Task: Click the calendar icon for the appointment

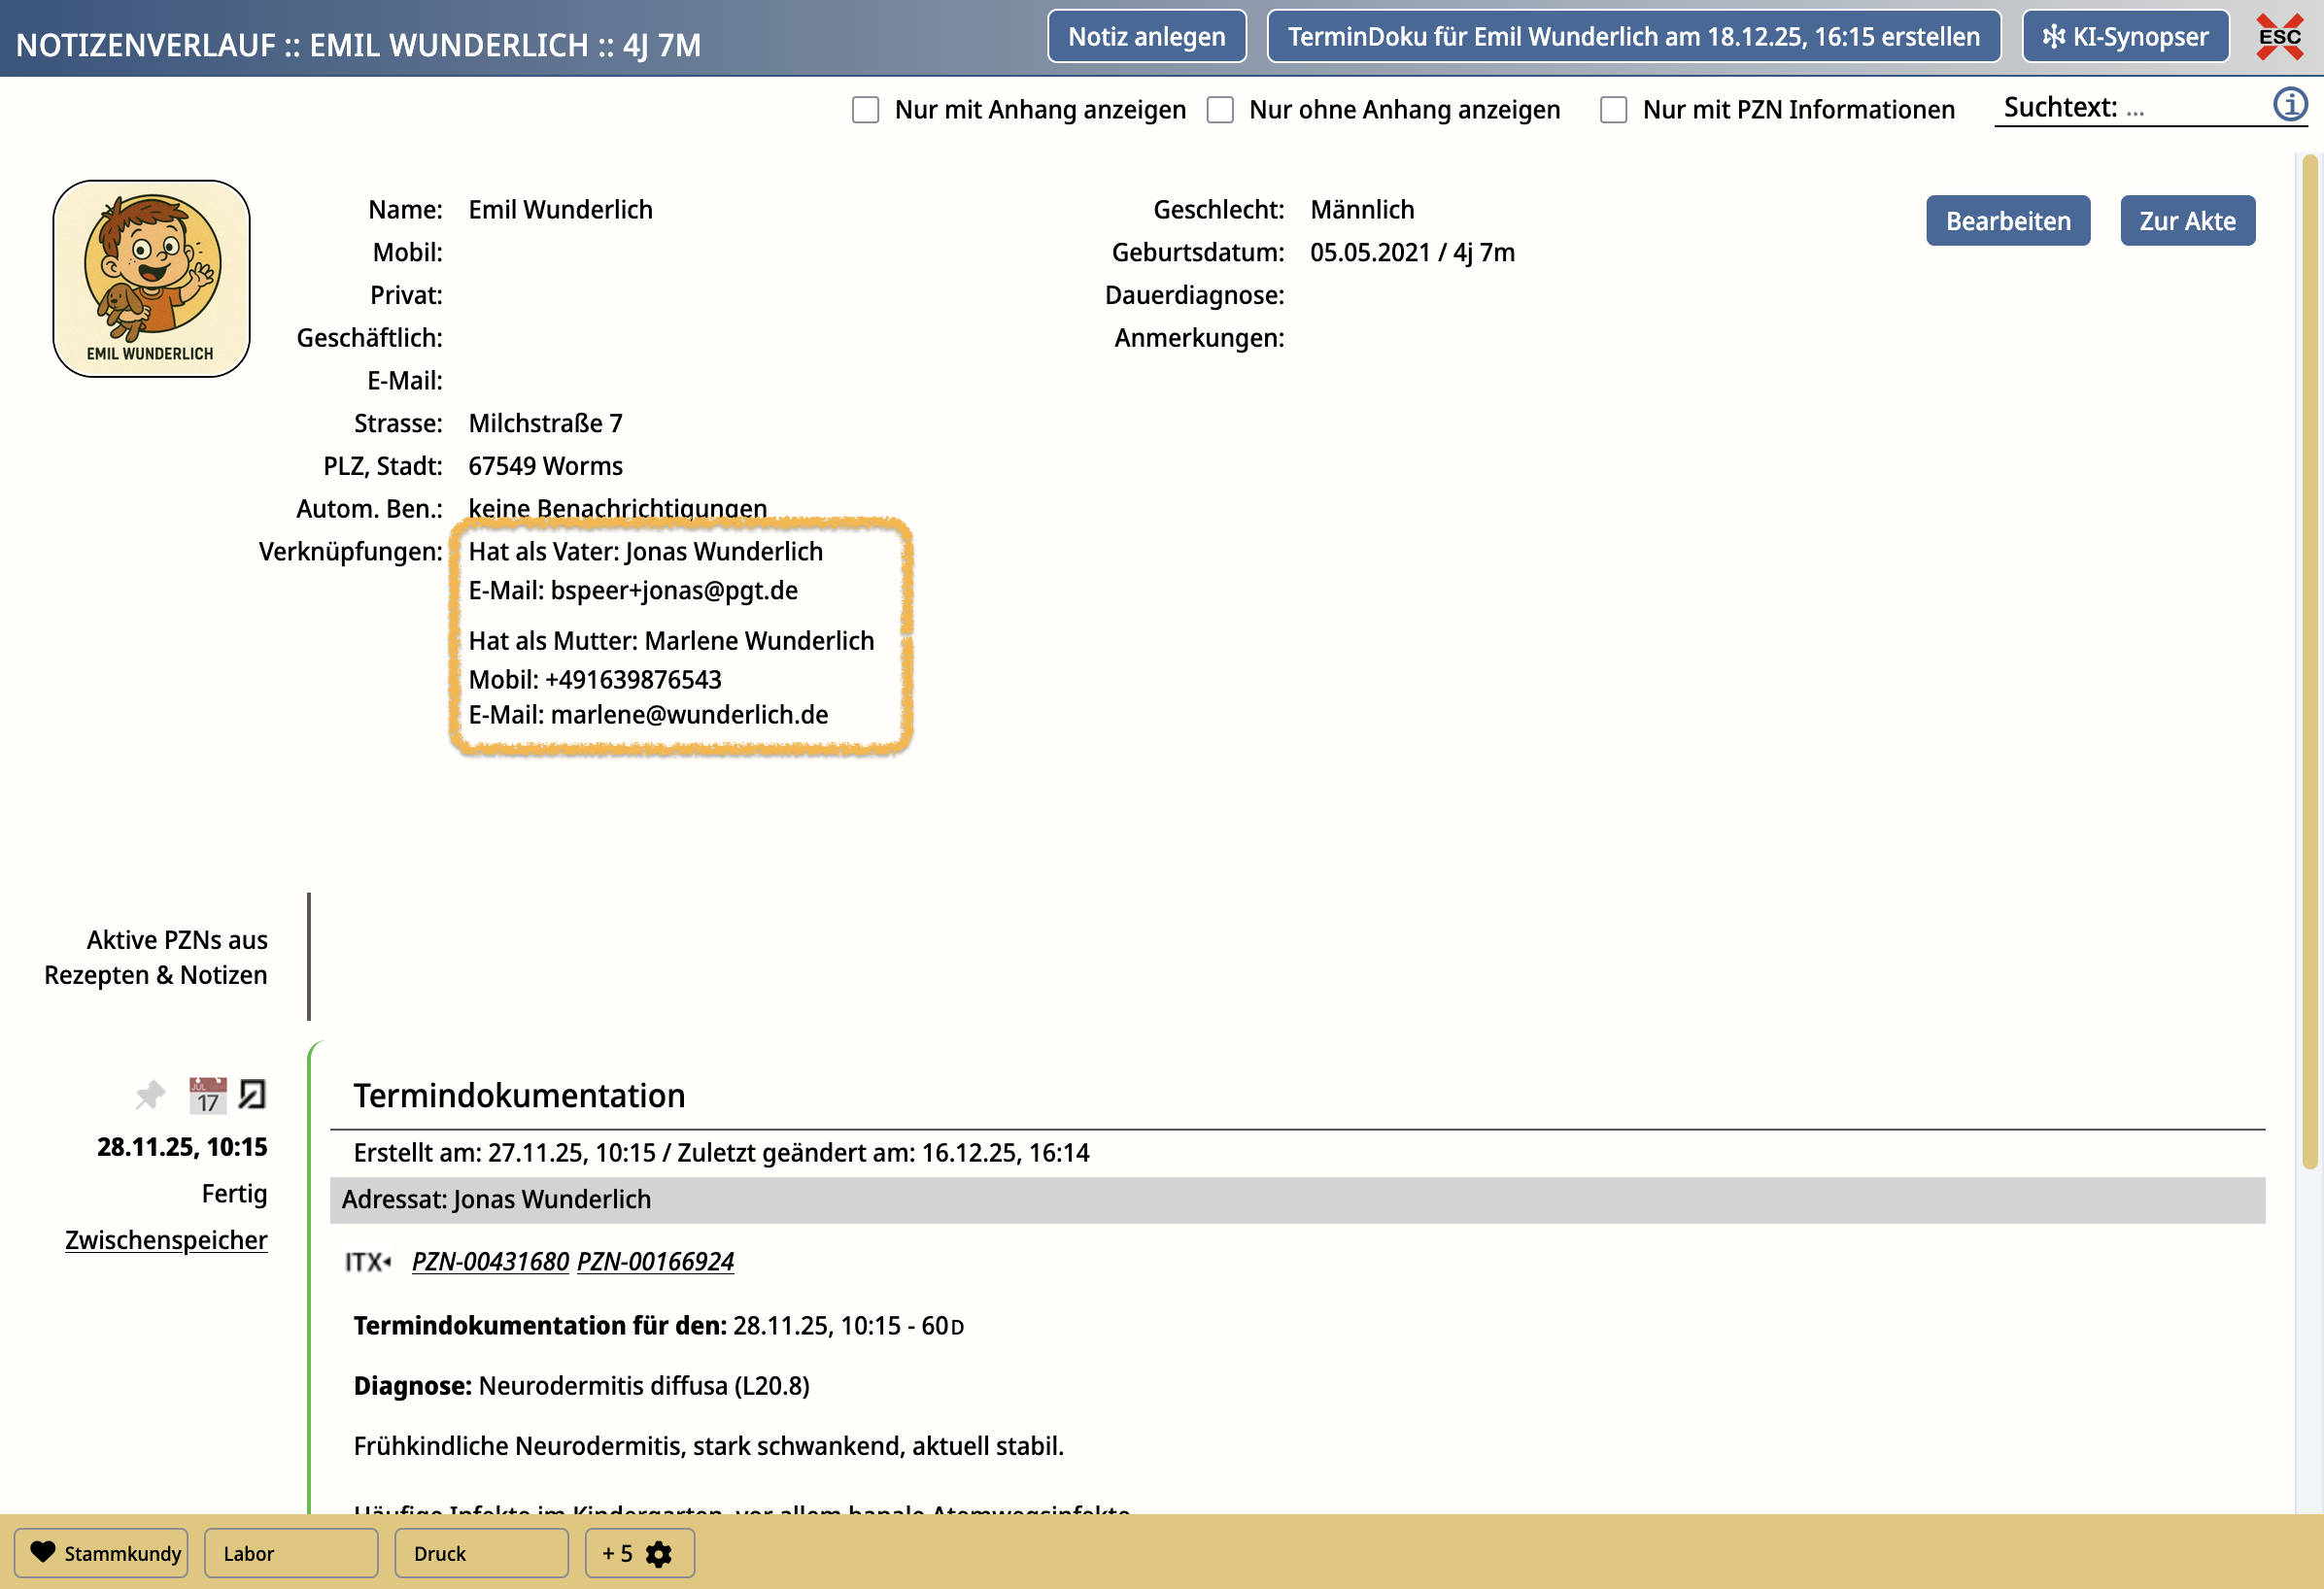Action: click(207, 1095)
